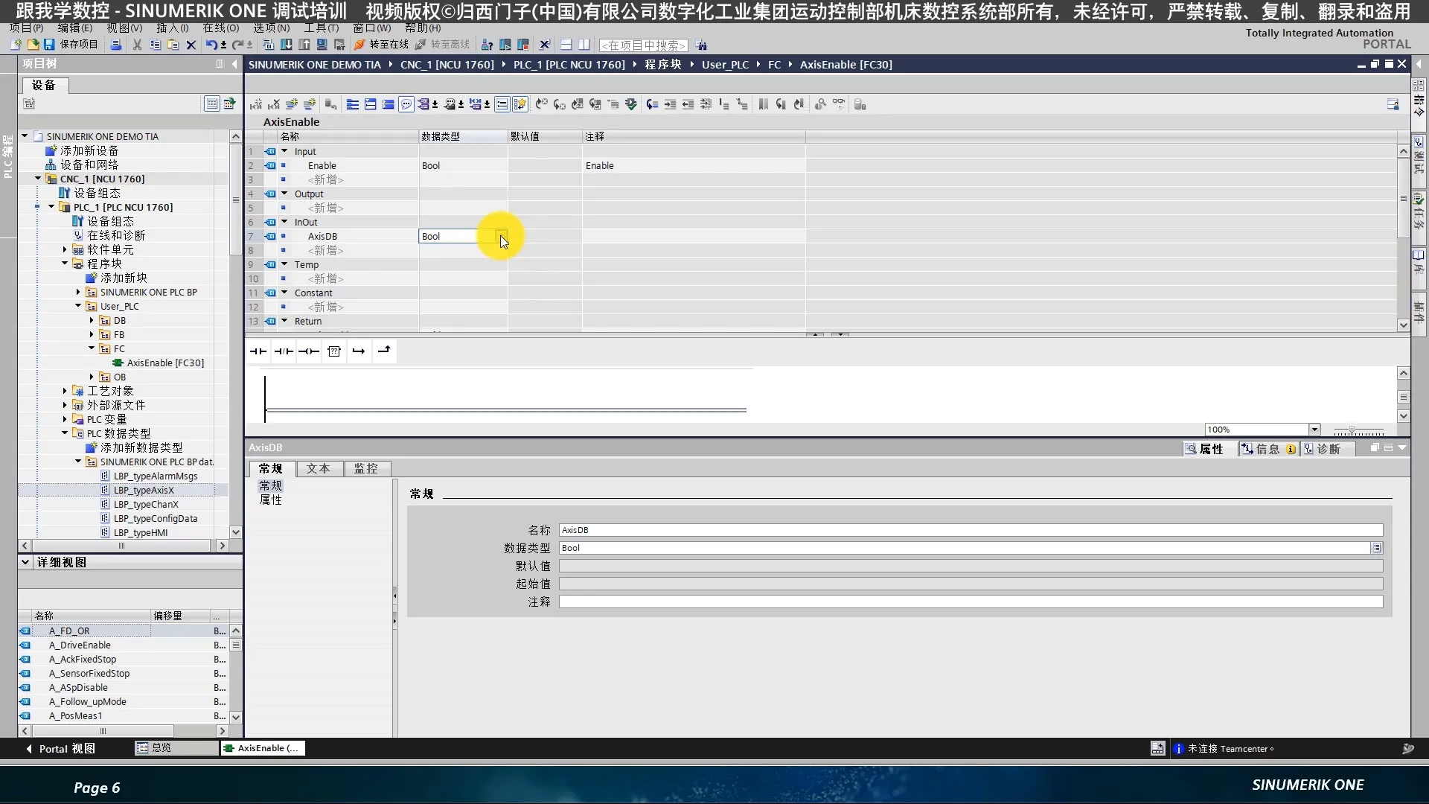Open the Edit (编辑) menu
The height and width of the screenshot is (804, 1429).
pyautogui.click(x=74, y=28)
